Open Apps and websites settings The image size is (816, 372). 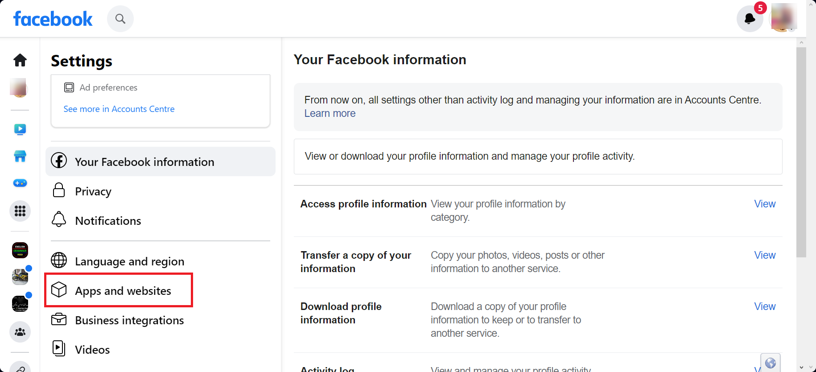pos(123,291)
